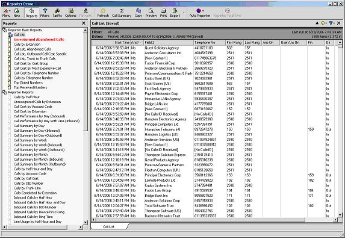Click the New toolbar icon
This screenshot has height=239, width=345.
[17, 13]
